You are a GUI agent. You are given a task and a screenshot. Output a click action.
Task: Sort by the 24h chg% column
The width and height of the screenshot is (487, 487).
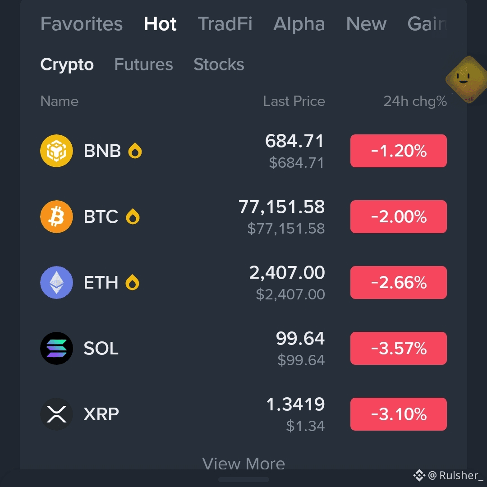pyautogui.click(x=415, y=101)
